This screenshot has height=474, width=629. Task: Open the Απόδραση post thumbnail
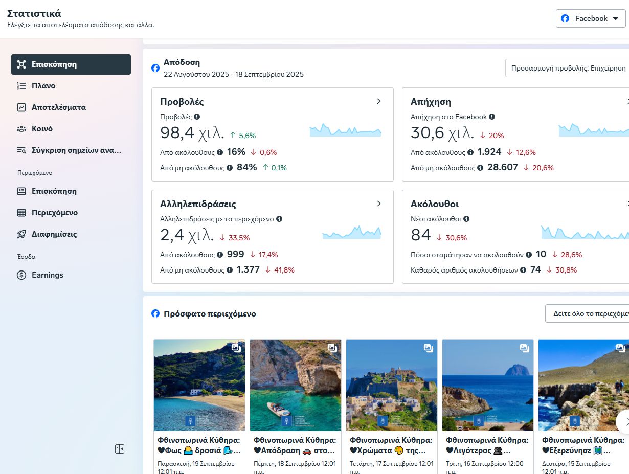(296, 386)
